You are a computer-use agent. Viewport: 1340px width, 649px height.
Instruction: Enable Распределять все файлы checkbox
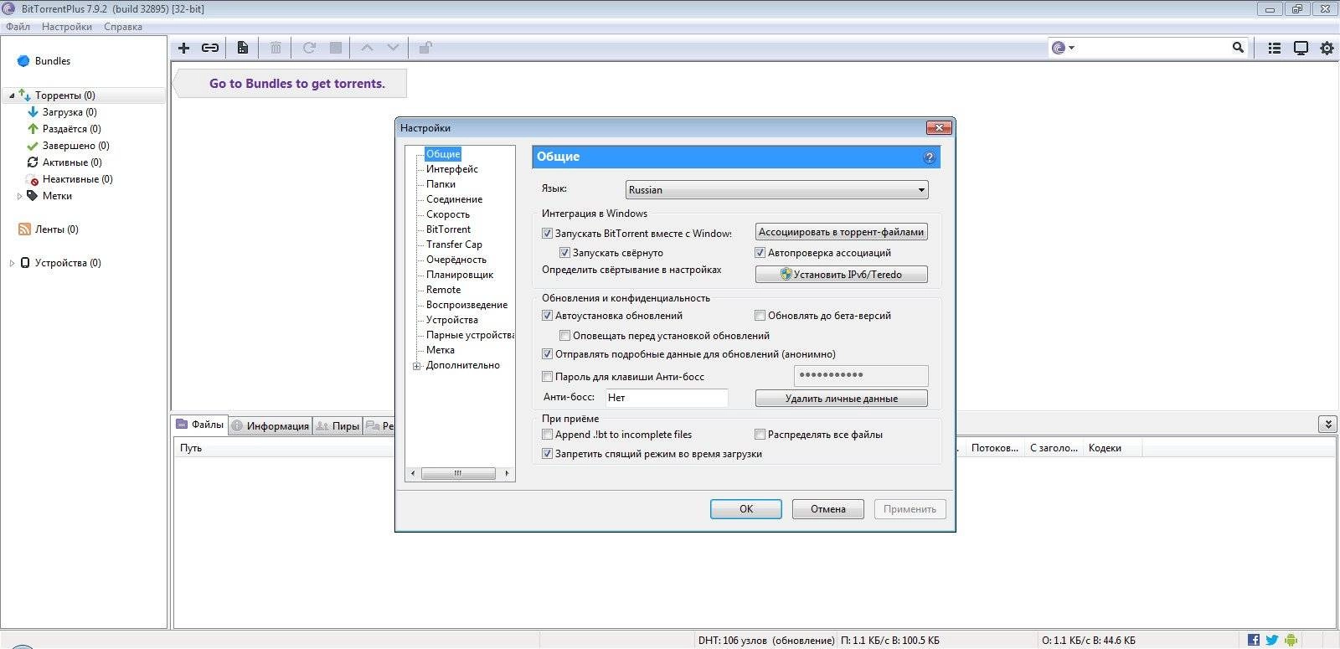[x=760, y=435]
